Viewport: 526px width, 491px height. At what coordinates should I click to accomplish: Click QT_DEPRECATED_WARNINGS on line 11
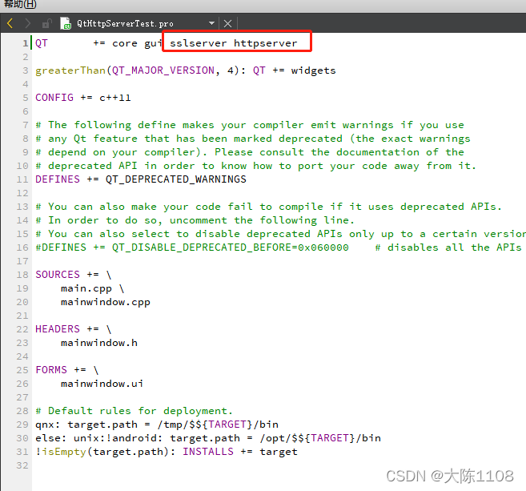176,179
